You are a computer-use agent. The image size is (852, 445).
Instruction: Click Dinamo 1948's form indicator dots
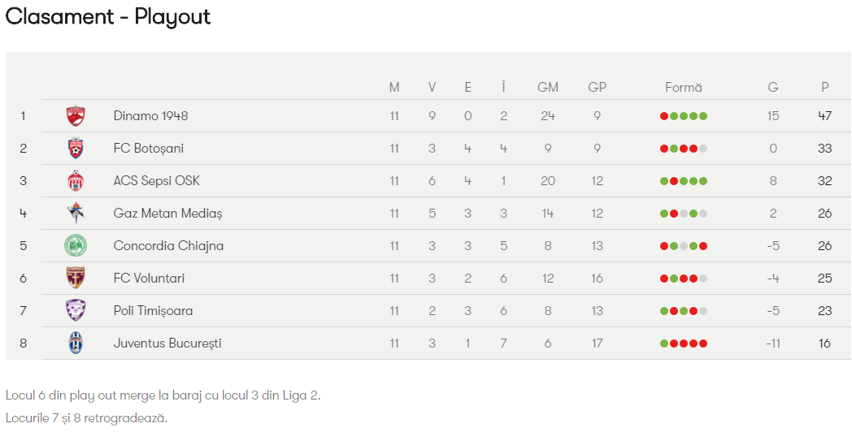coord(684,116)
